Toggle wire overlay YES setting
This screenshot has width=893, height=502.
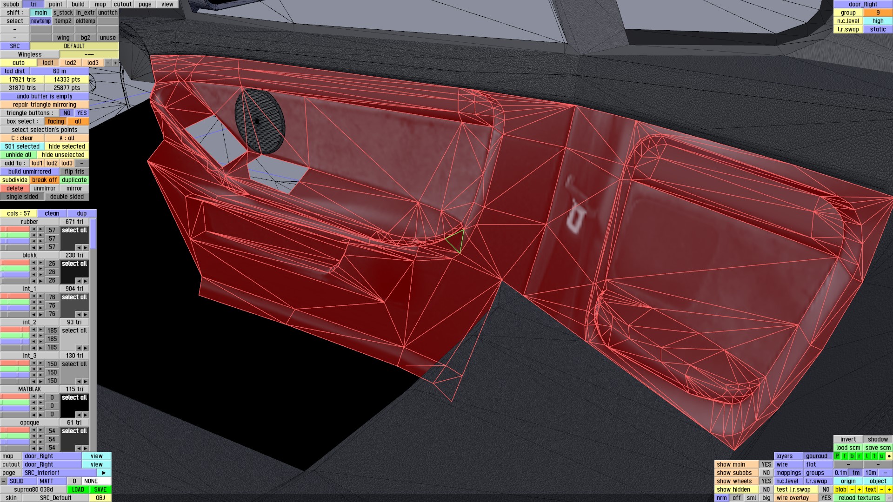(x=826, y=498)
